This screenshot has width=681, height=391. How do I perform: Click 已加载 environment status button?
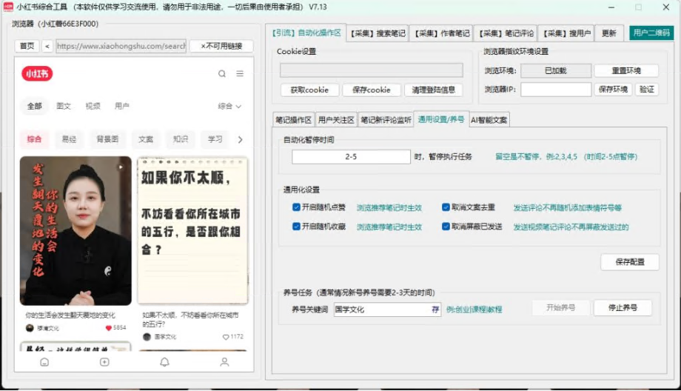pos(556,70)
